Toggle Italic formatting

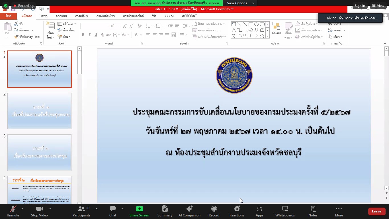(x=89, y=35)
